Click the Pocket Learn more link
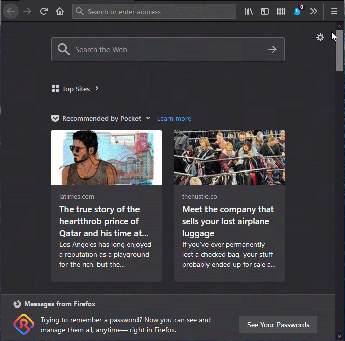 tap(174, 118)
